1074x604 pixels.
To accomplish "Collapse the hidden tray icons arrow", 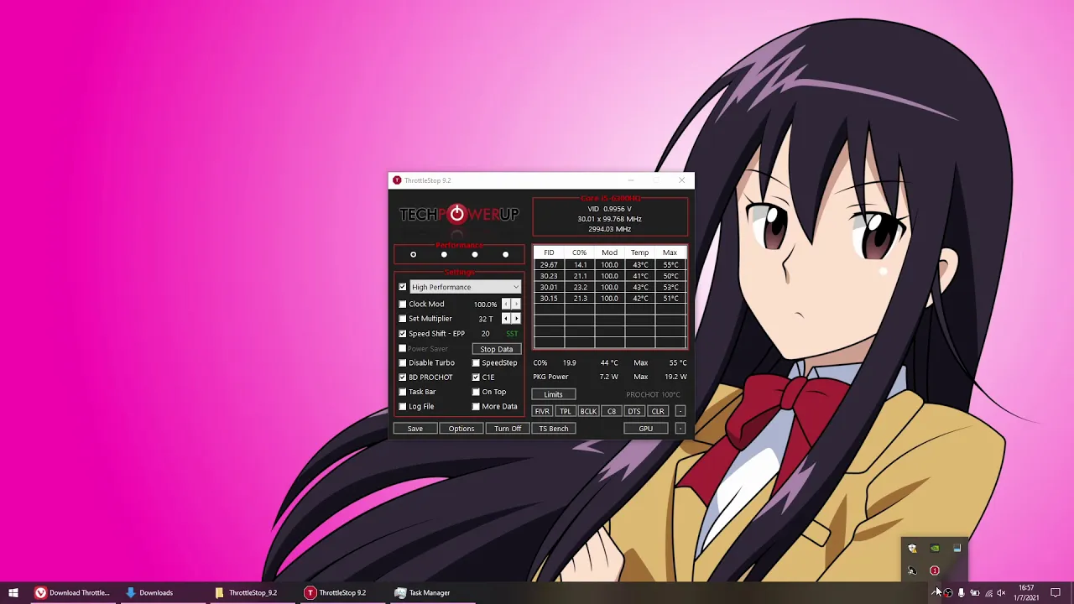I will pos(936,592).
